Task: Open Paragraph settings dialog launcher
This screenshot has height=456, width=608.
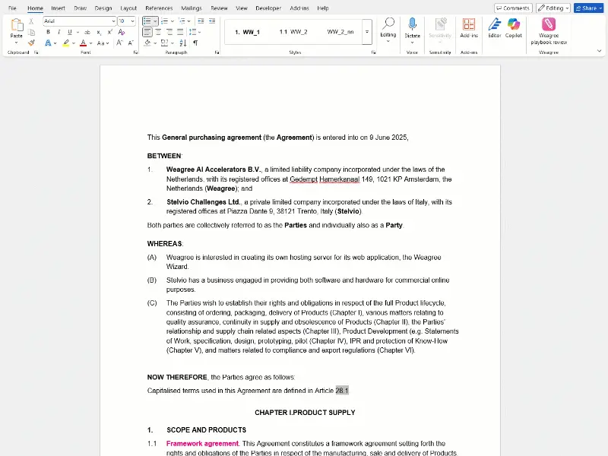Action: click(x=217, y=52)
